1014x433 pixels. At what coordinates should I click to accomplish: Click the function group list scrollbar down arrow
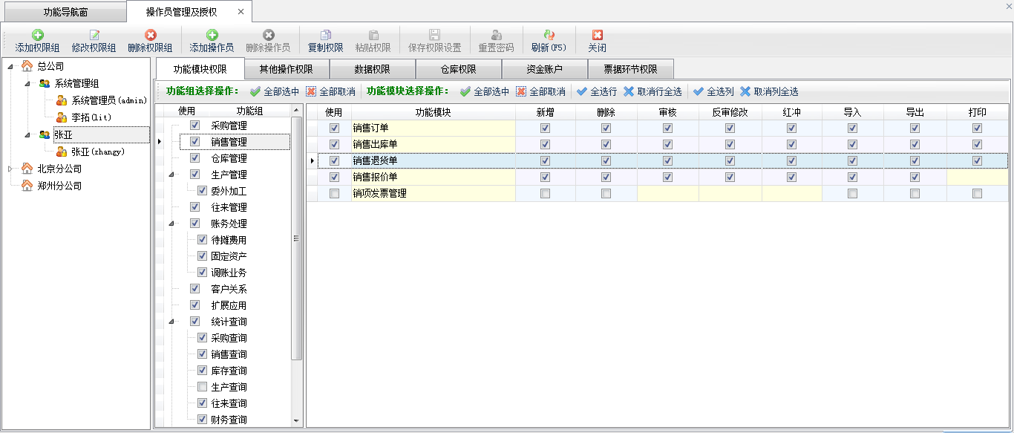[297, 421]
